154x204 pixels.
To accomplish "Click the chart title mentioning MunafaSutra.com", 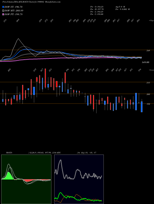I will click(x=31, y=2).
